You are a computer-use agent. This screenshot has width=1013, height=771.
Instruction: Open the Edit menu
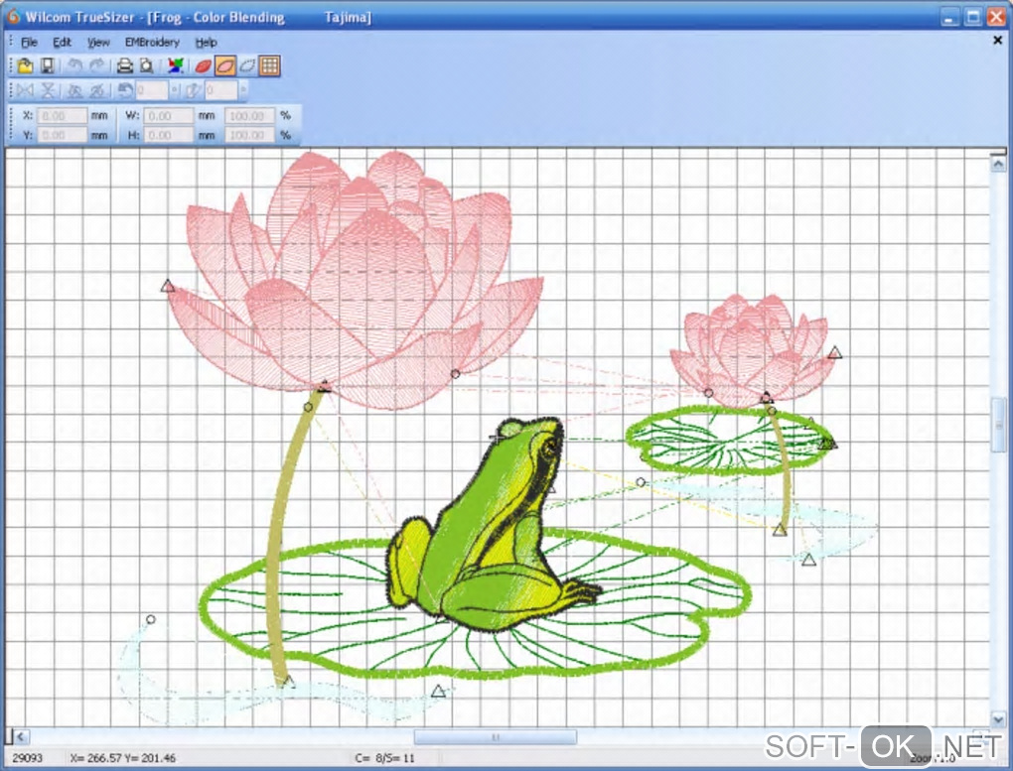[x=62, y=43]
